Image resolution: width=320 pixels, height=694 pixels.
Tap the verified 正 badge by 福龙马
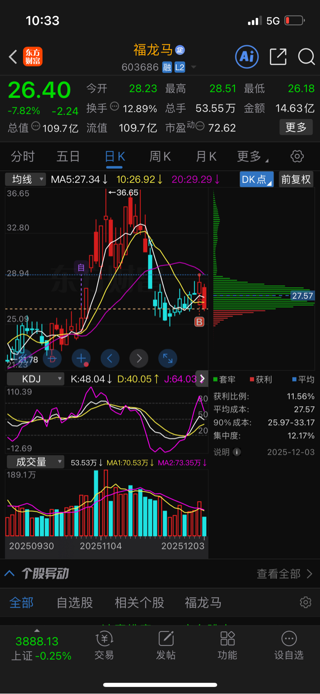pyautogui.click(x=180, y=50)
